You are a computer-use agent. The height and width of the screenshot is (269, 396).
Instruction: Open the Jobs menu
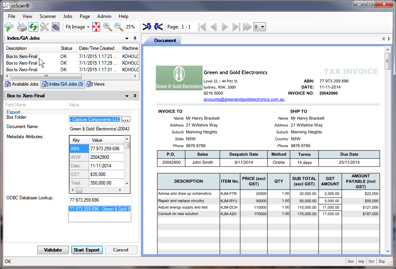point(68,16)
